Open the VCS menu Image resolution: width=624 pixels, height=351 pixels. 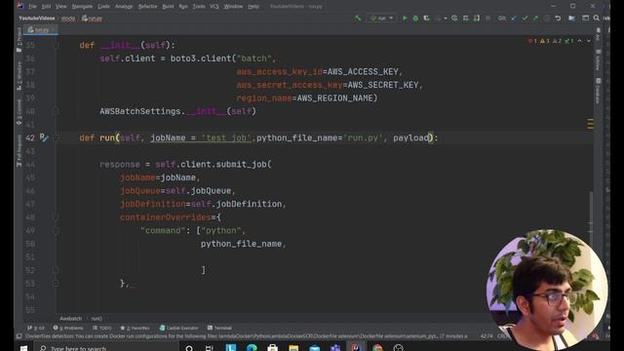point(214,7)
